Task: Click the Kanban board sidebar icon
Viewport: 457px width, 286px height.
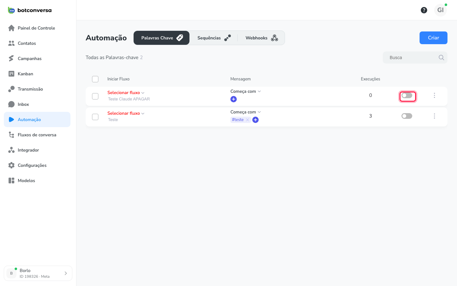Action: (x=11, y=74)
